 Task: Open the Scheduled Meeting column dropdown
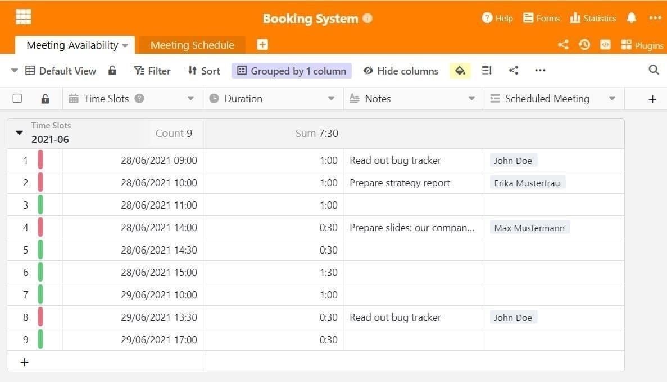point(612,99)
